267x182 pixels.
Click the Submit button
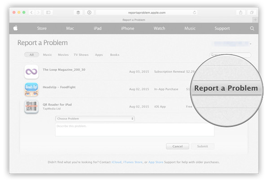(202, 146)
